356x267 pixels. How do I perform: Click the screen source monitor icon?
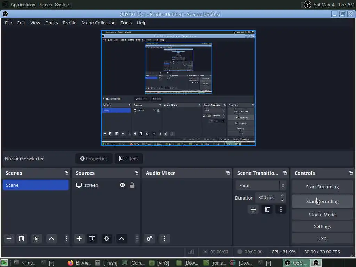click(79, 185)
